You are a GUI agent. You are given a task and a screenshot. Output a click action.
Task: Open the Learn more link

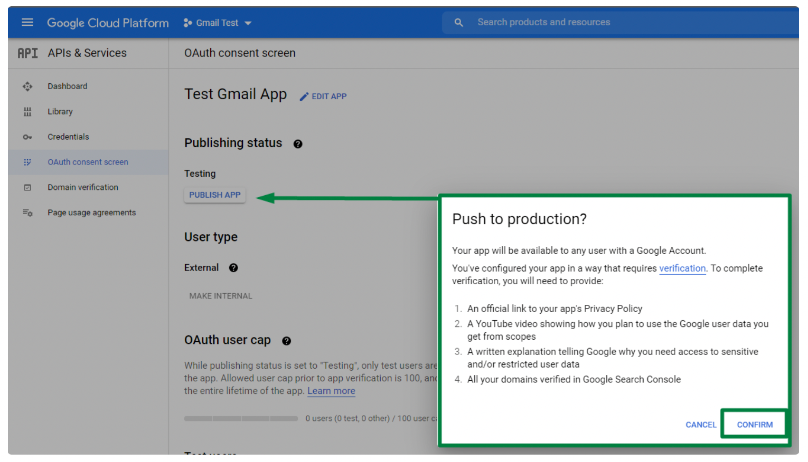coord(331,391)
